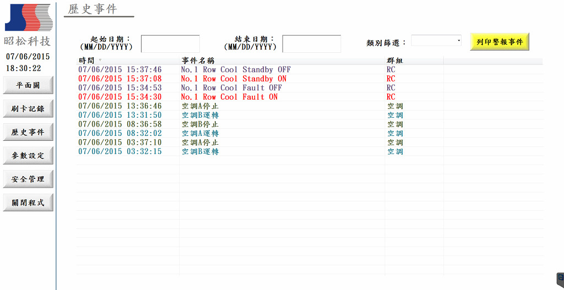Open the 安全管理 security page
This screenshot has width=564, height=290.
29,179
